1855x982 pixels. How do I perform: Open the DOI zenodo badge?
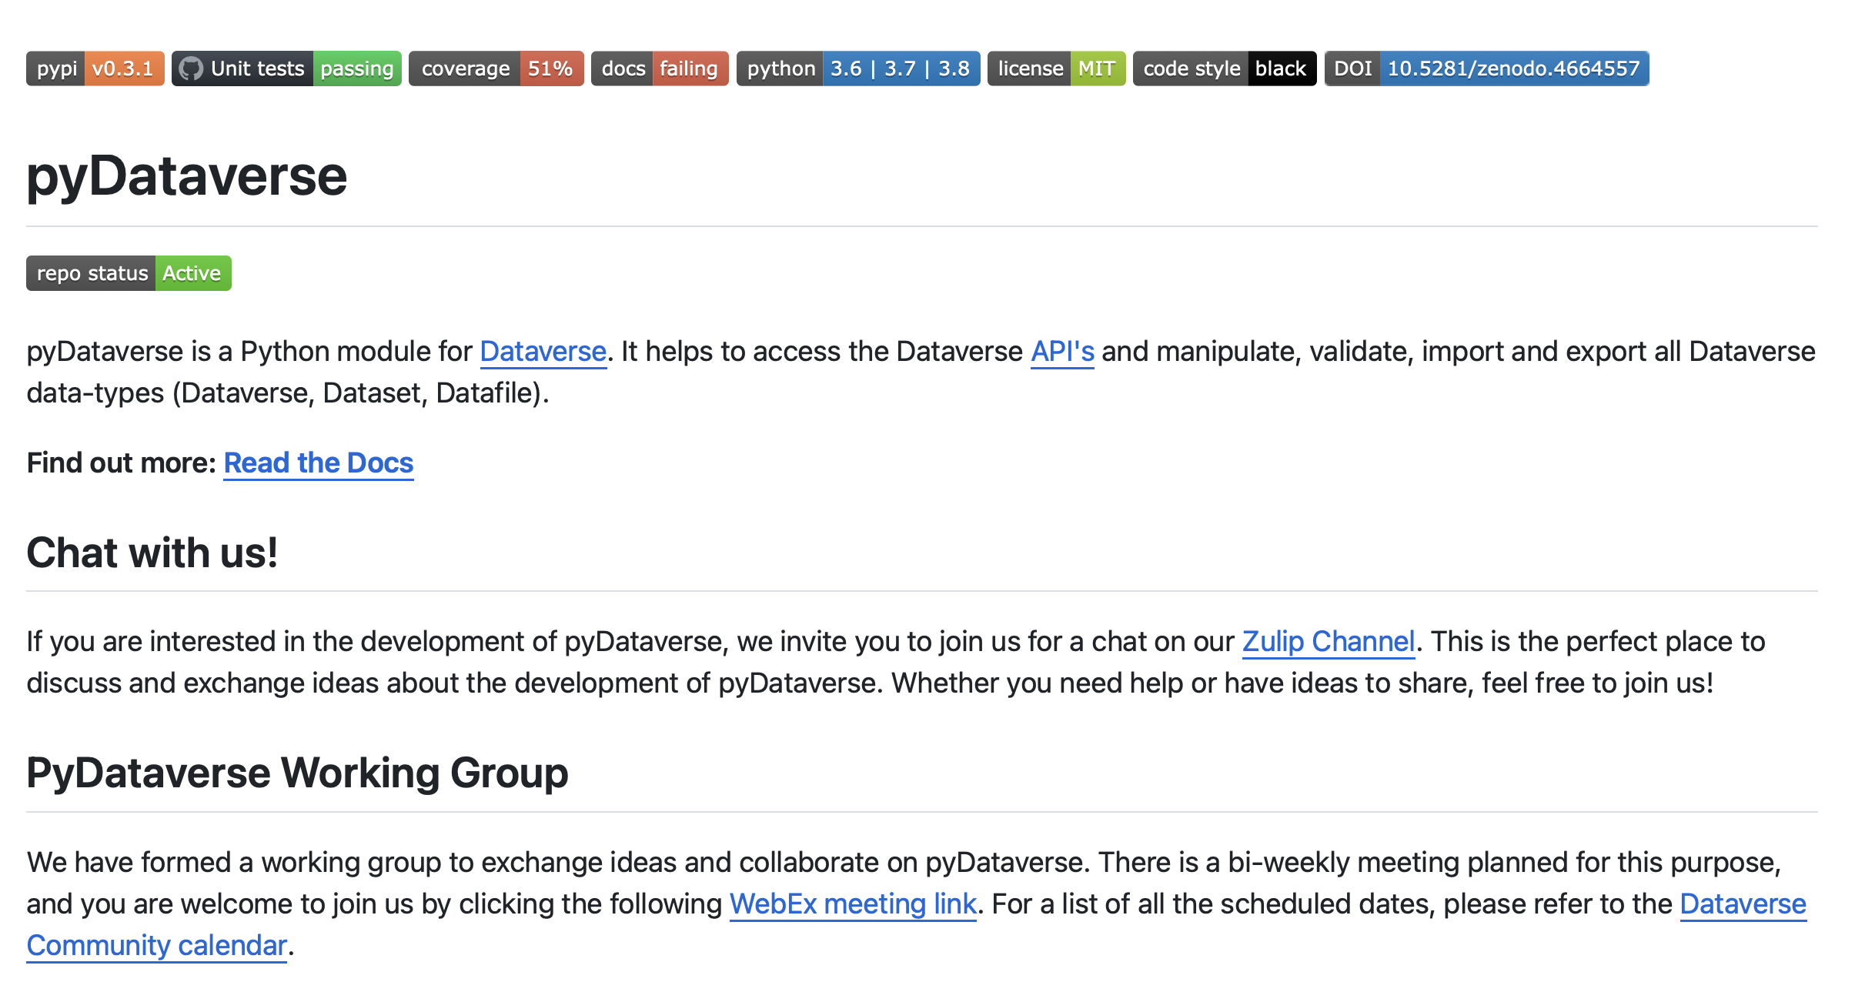coord(1486,68)
